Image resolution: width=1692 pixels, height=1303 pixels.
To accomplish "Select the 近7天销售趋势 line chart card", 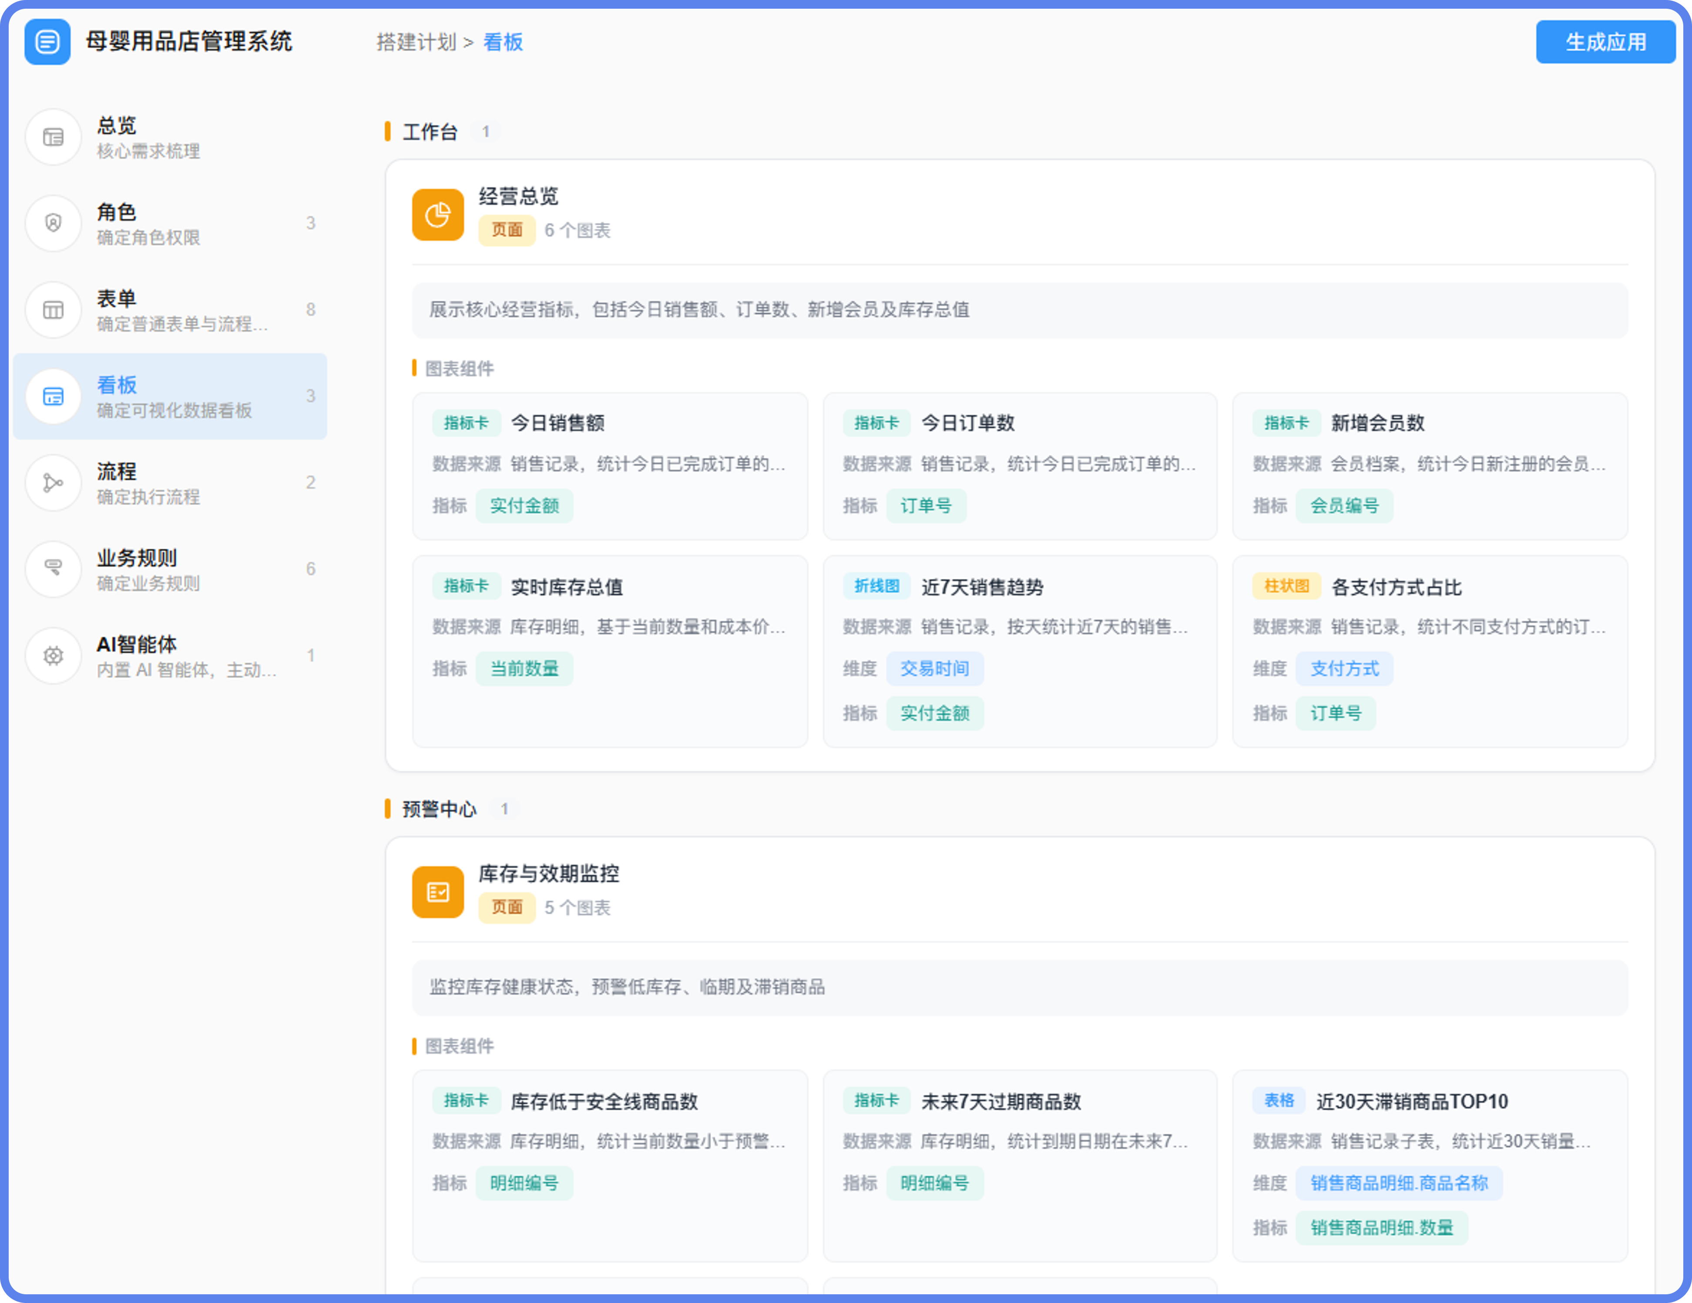I will click(x=1020, y=651).
